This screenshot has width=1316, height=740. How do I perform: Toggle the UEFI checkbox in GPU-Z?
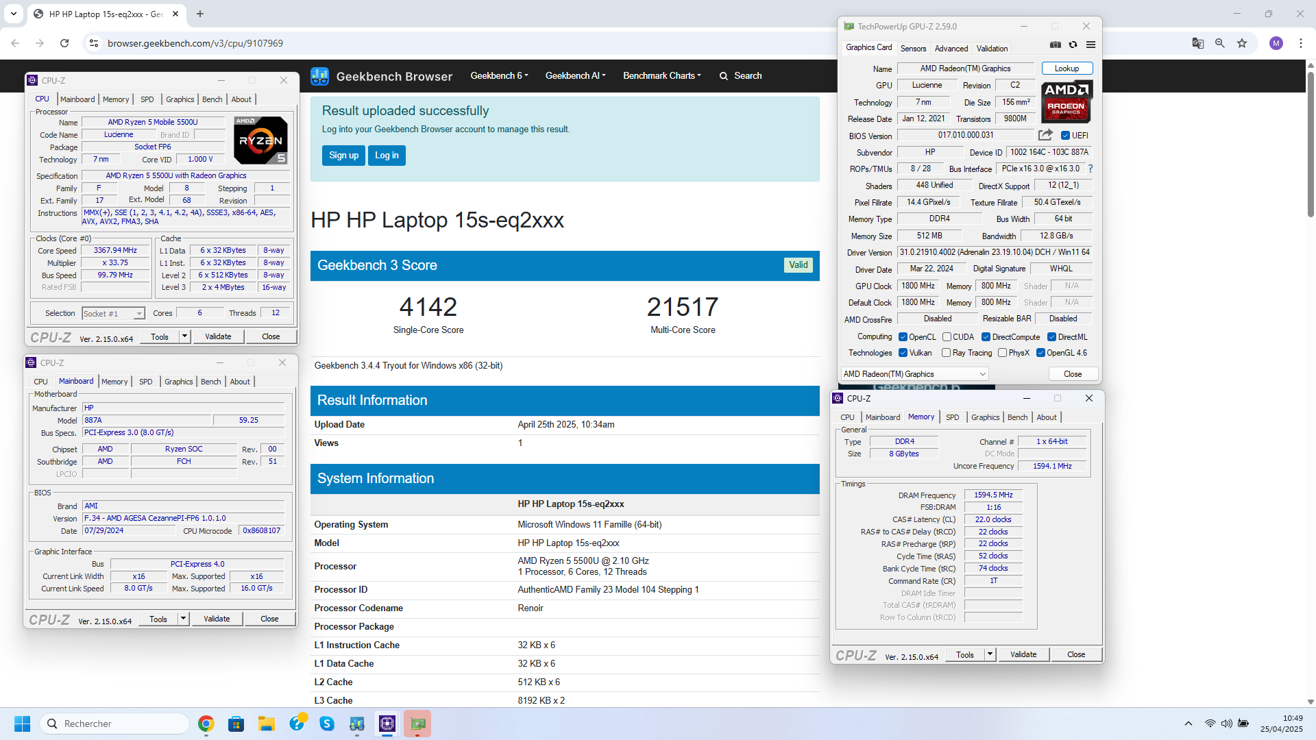[x=1065, y=136]
